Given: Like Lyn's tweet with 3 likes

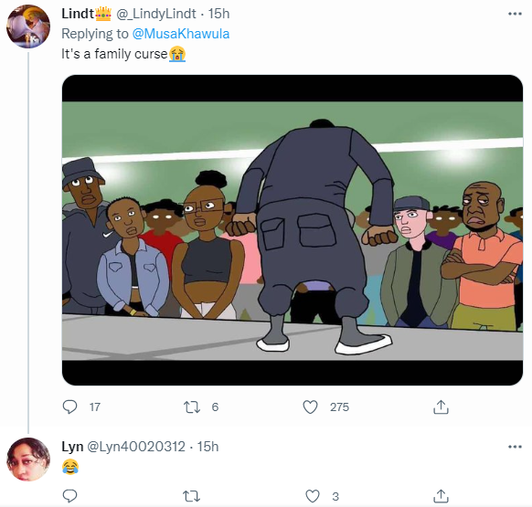Looking at the screenshot, I should tap(313, 496).
